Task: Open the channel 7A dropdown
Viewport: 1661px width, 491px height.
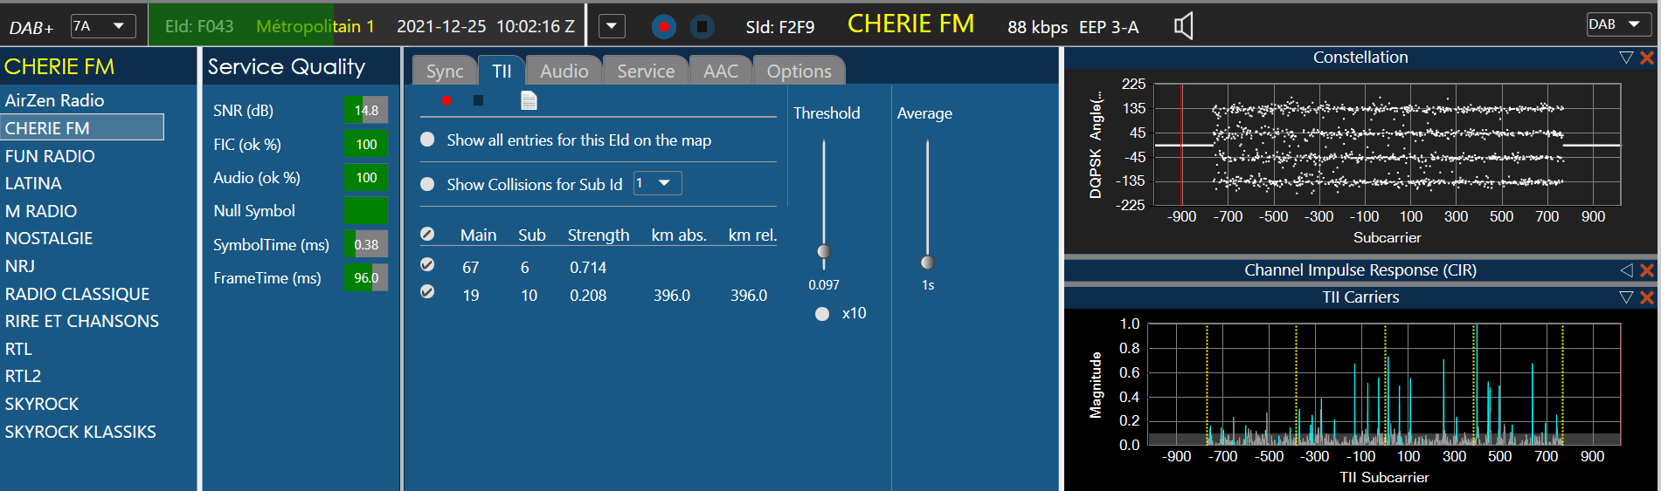Action: 103,26
